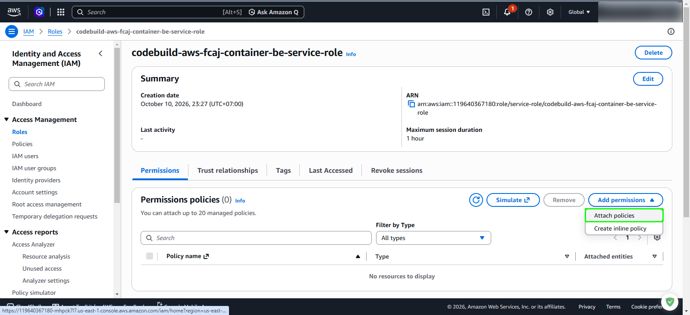Image resolution: width=690 pixels, height=315 pixels.
Task: Open the console shortcut icon beside AWS logo
Action: (x=39, y=12)
